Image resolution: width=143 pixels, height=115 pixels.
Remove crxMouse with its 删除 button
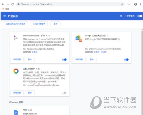pos(30,59)
